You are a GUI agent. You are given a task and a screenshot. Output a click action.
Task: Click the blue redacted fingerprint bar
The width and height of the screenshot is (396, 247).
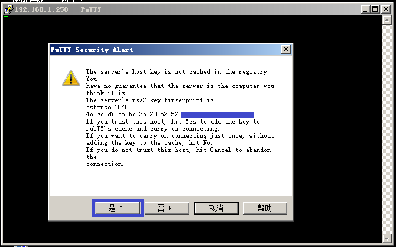point(218,115)
